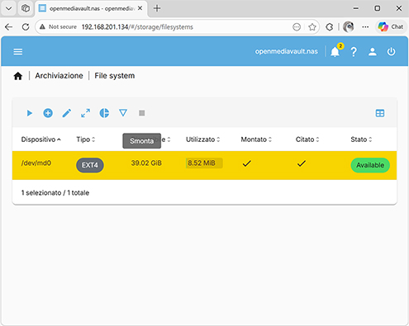Image resolution: width=409 pixels, height=326 pixels.
Task: Click the '1 selezionato / 1 totale' footer text
Action: 55,193
